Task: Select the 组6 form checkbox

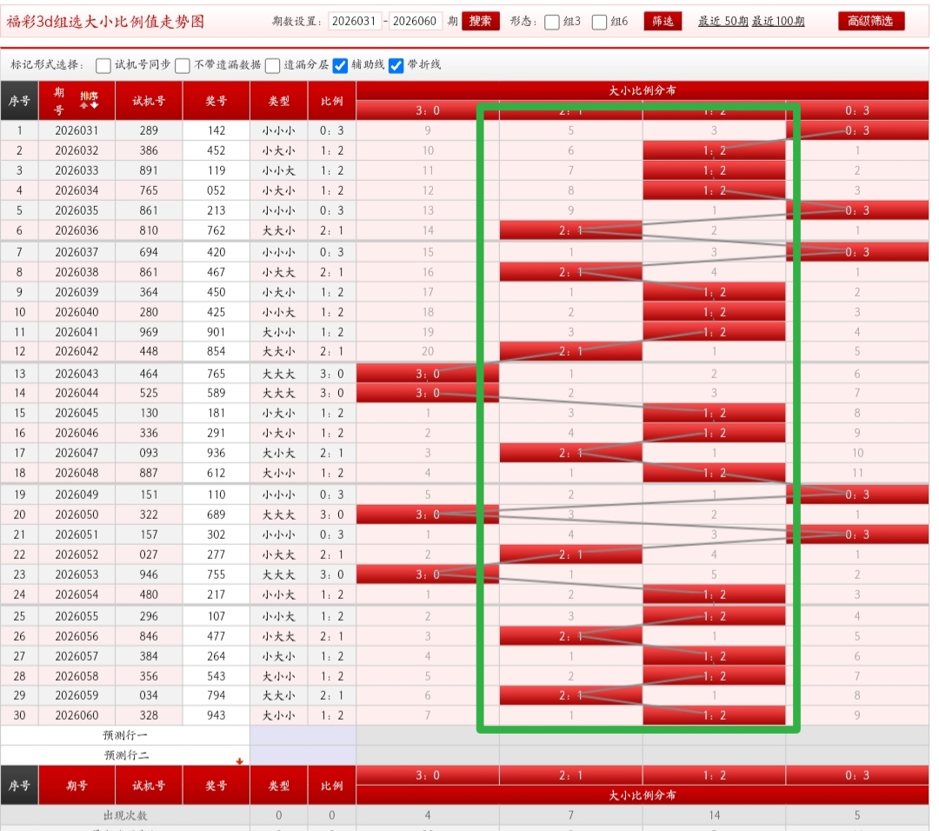Action: click(599, 23)
